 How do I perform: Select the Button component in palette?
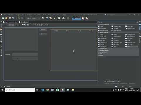115,34
